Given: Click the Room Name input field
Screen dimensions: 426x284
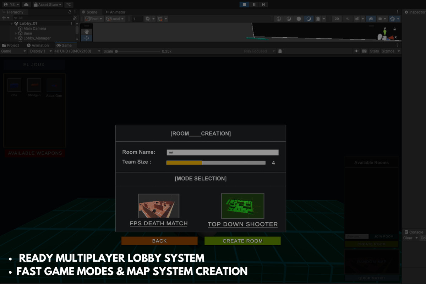Looking at the screenshot, I should click(223, 152).
